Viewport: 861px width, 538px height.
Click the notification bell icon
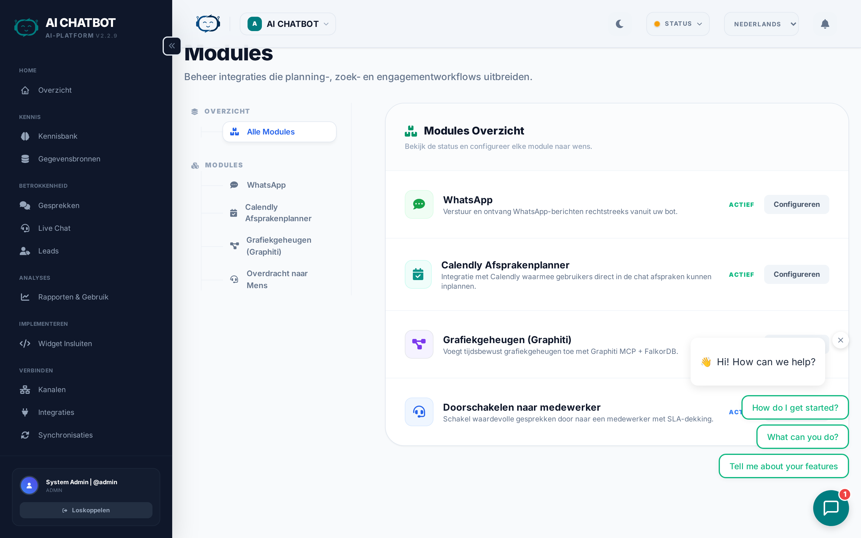point(825,24)
